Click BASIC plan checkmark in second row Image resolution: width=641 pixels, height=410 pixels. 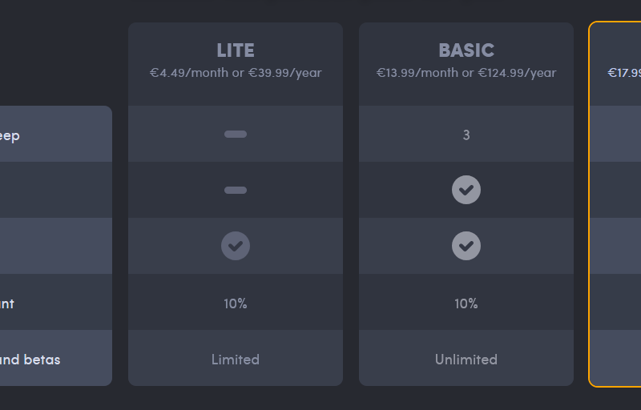[466, 190]
